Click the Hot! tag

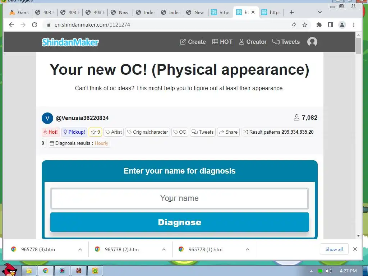coord(51,132)
